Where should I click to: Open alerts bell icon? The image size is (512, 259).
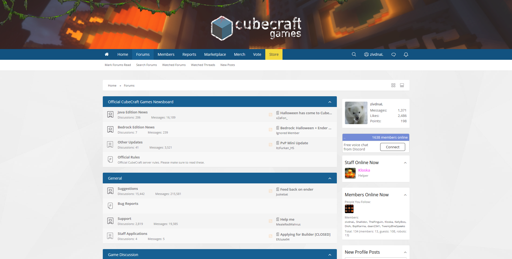coord(406,54)
